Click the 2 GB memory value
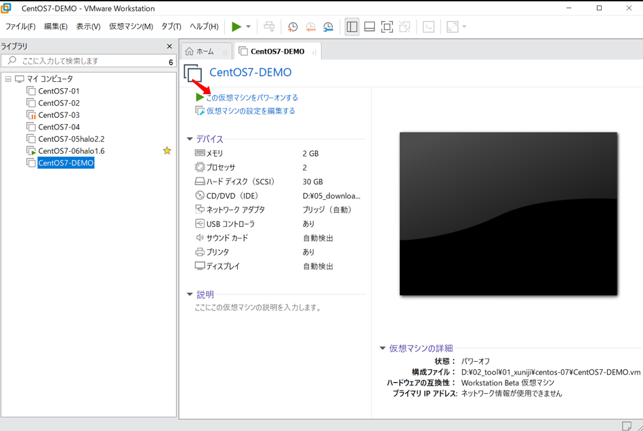Image resolution: width=643 pixels, height=431 pixels. pyautogui.click(x=310, y=153)
